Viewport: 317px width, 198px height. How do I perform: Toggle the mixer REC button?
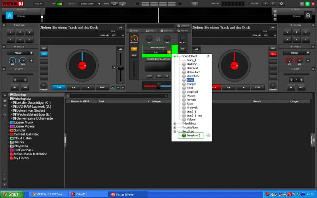pos(134,55)
